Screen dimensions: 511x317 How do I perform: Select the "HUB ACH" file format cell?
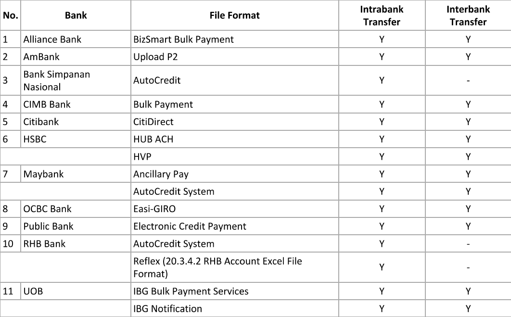[153, 139]
